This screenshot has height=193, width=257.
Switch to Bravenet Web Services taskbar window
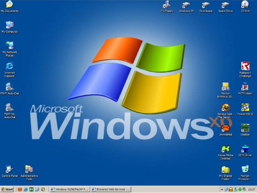111,189
